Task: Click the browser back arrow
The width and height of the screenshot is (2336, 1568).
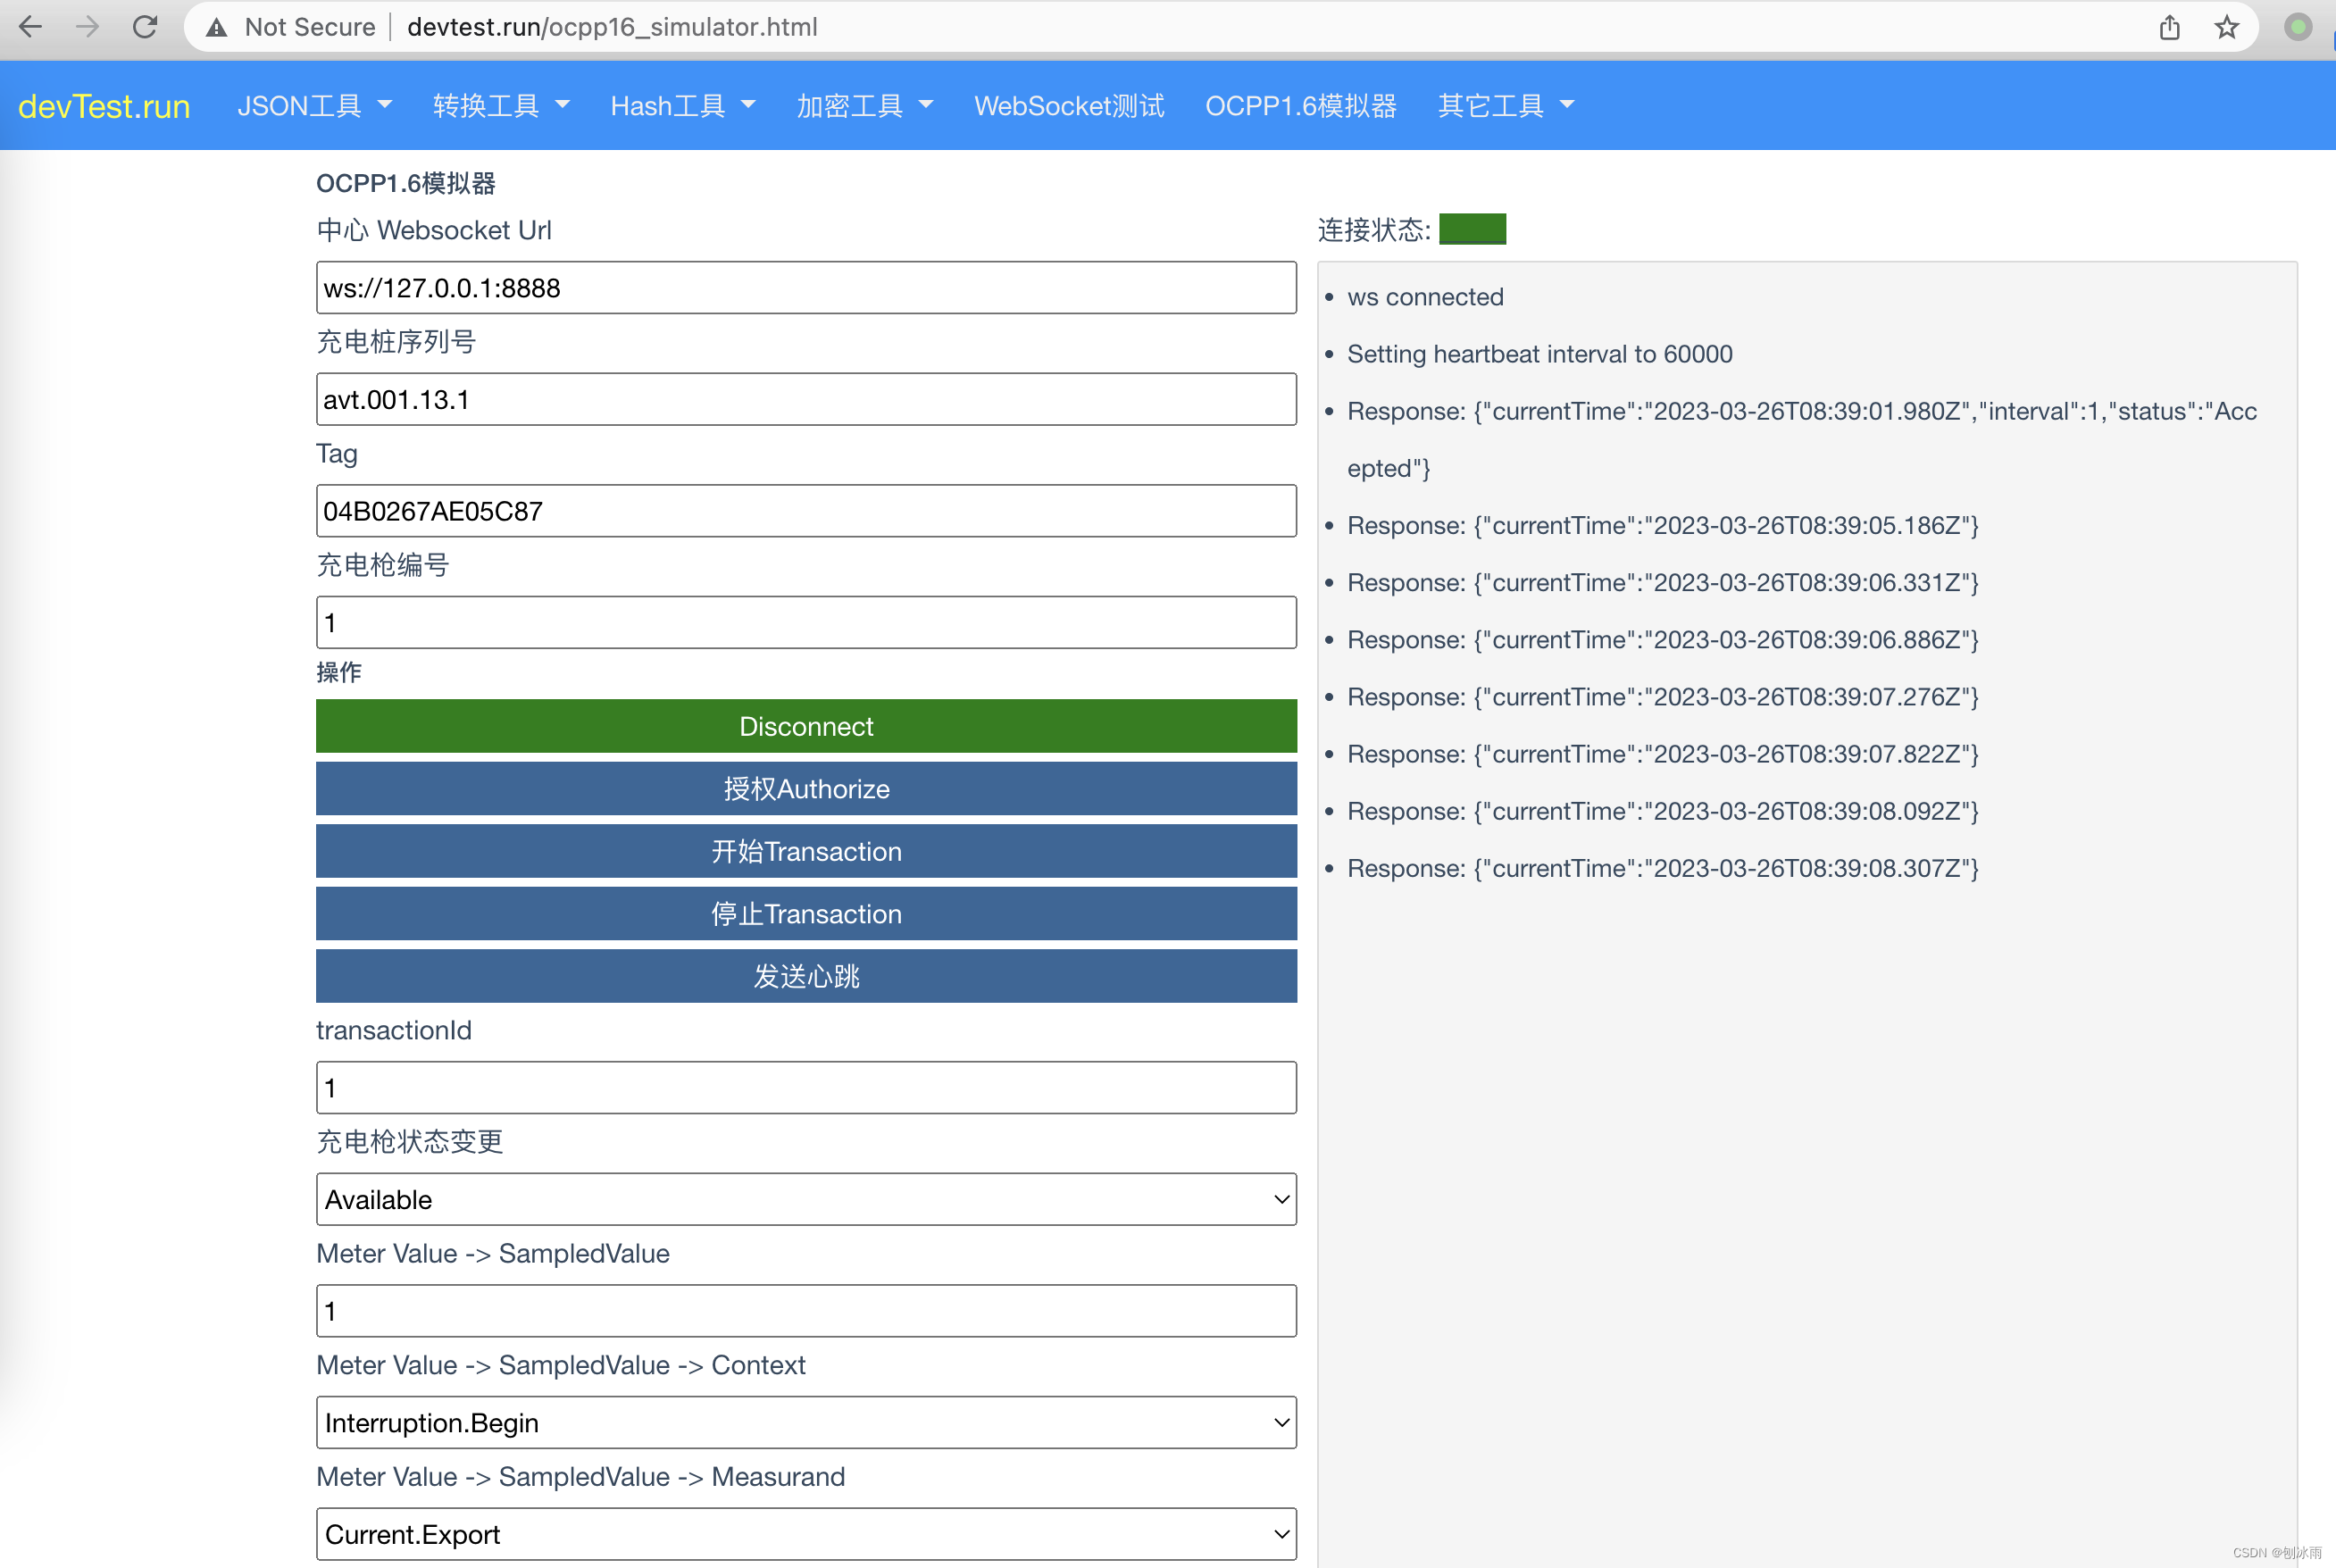Action: (x=31, y=27)
